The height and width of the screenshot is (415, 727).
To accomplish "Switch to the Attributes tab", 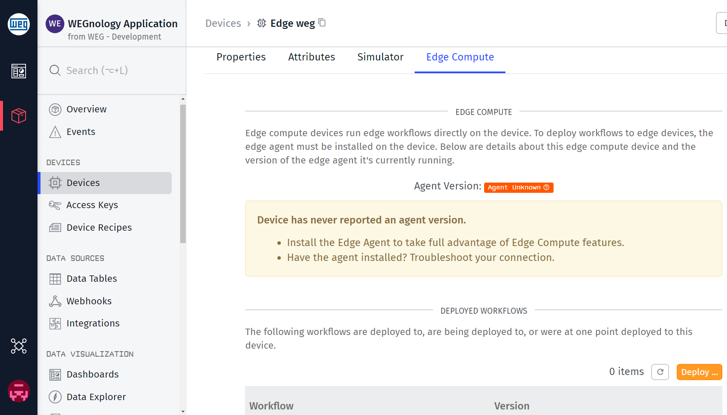I will [312, 57].
